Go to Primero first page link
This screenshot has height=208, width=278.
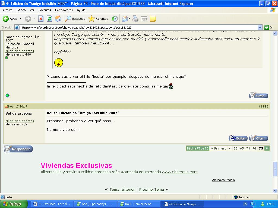tap(219, 148)
